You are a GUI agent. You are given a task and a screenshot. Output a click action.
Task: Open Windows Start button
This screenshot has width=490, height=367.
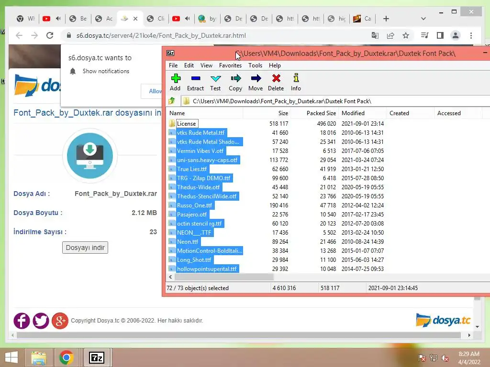[x=11, y=357]
